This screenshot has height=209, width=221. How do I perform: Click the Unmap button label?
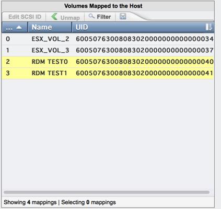coord(70,18)
